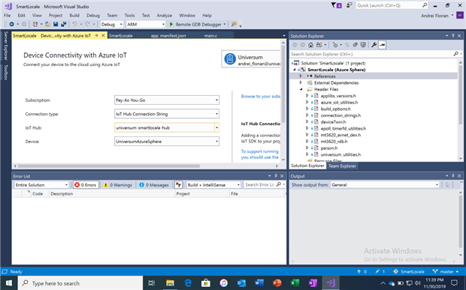
Task: Click the SmartLocale repository in status bar
Action: pos(409,271)
